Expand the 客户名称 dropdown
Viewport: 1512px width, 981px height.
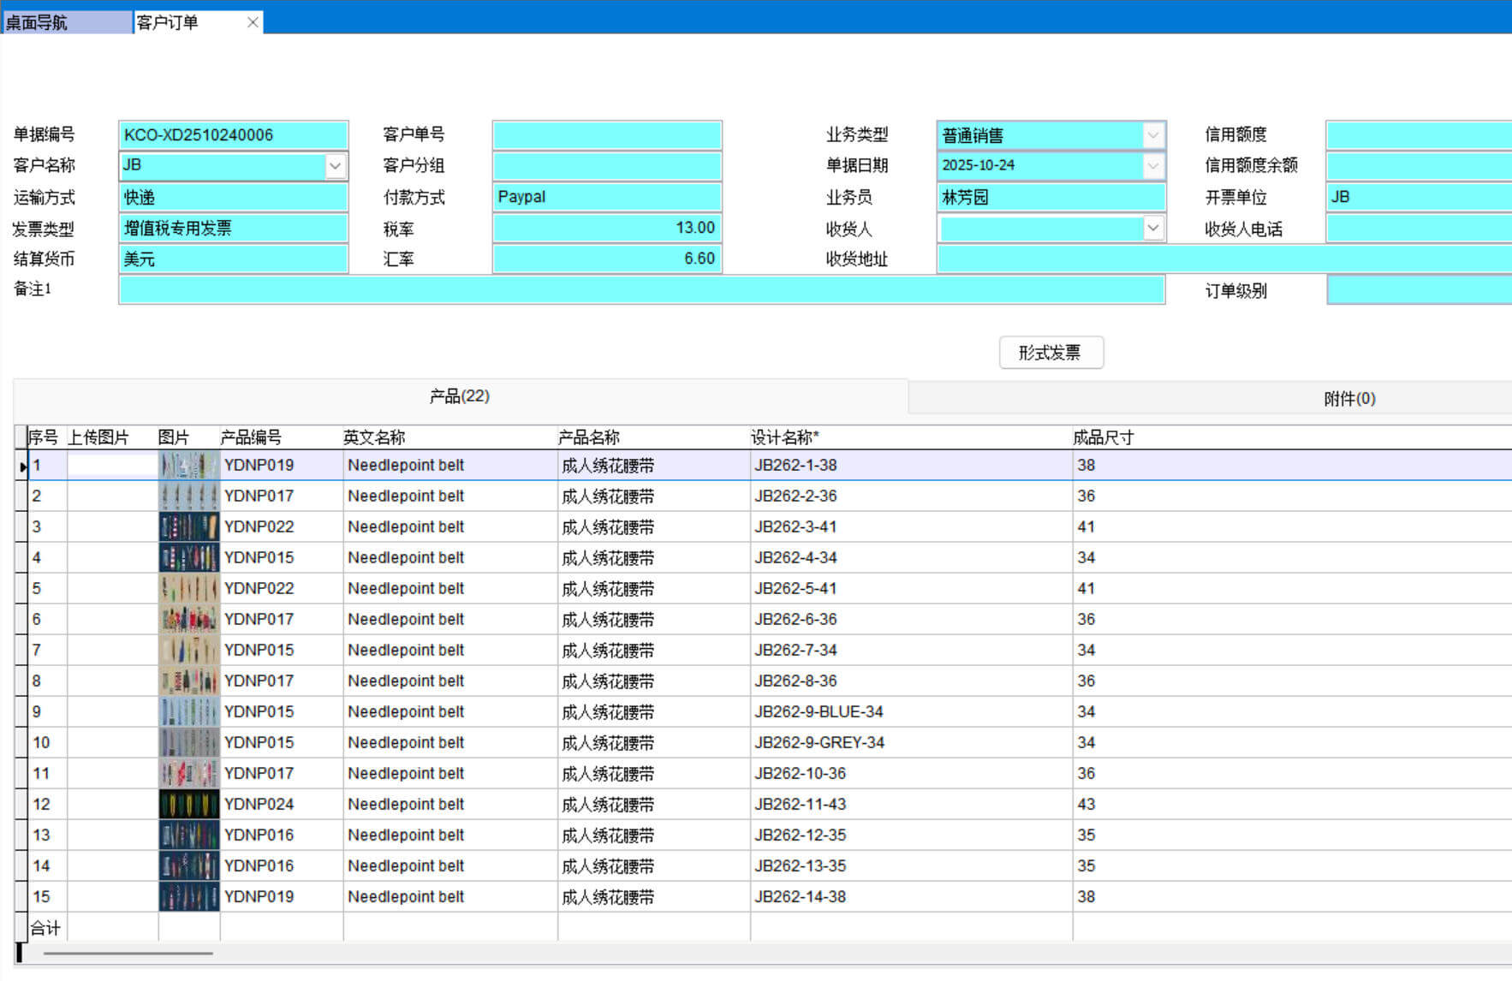point(336,166)
